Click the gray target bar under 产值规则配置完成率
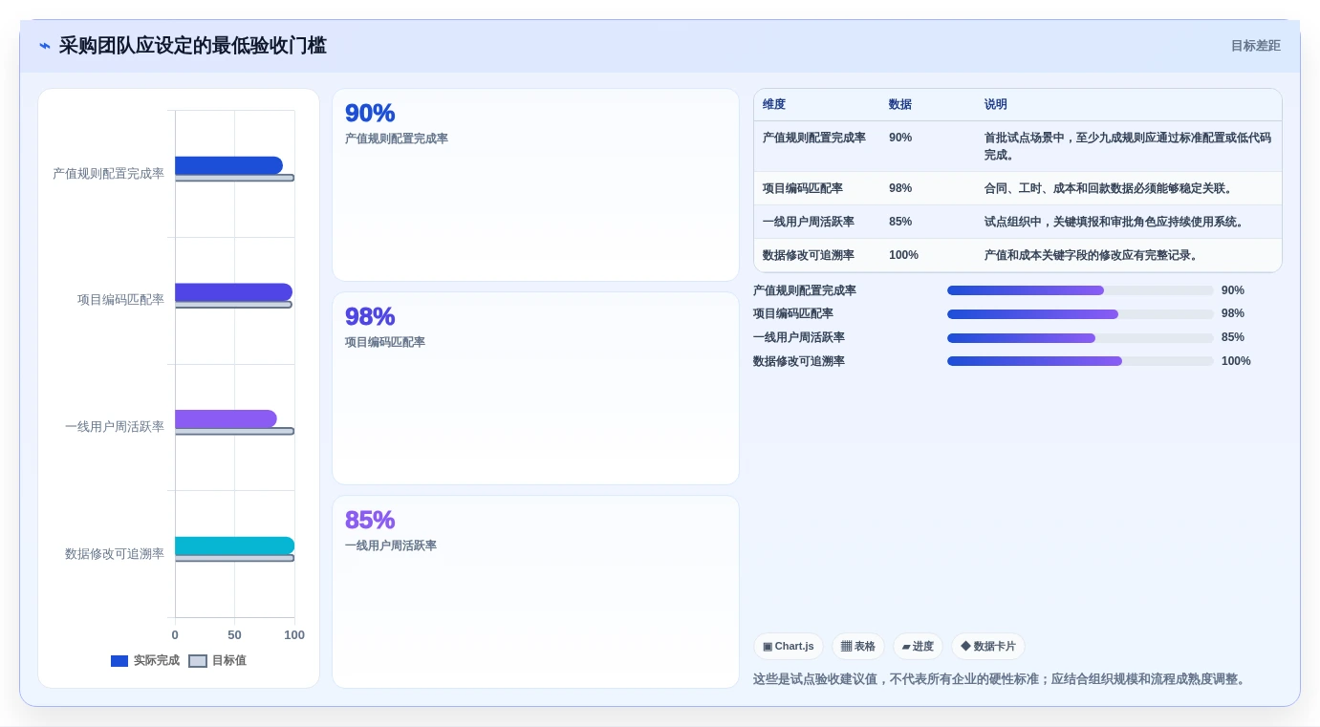Image resolution: width=1320 pixels, height=727 pixels. pos(234,178)
